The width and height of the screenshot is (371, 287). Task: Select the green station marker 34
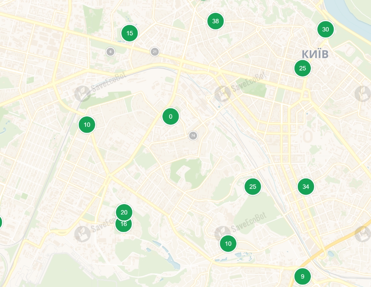306,187
